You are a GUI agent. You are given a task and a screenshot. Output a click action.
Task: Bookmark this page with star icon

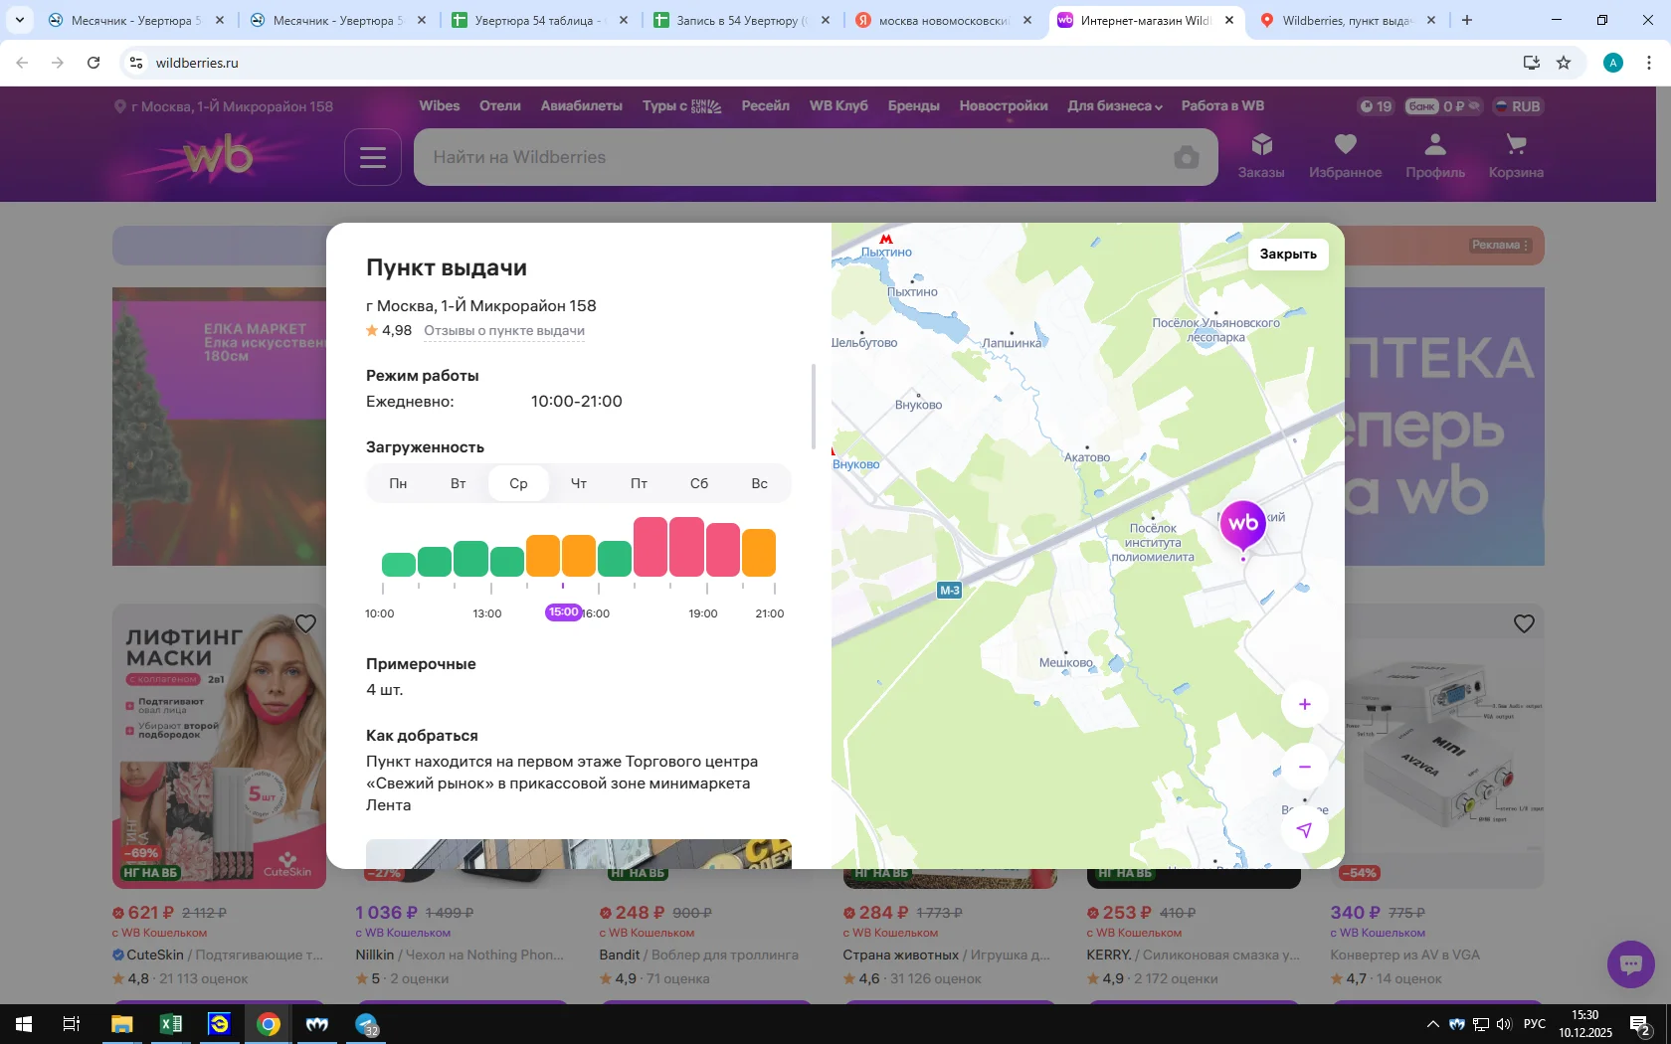1564,63
